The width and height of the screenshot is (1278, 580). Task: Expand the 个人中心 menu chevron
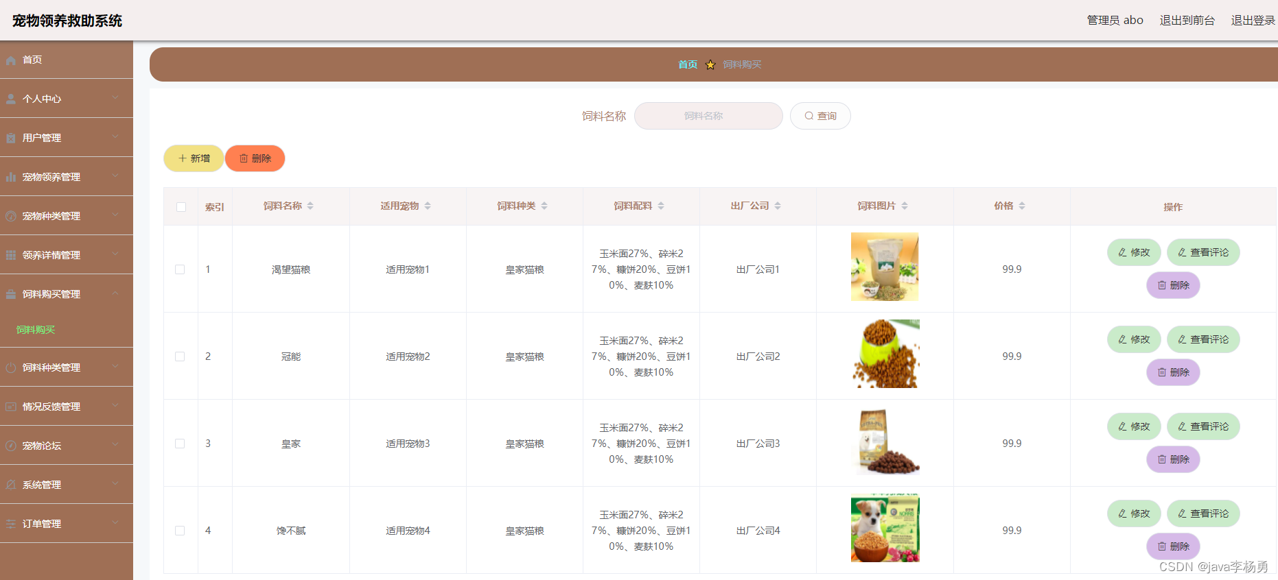(115, 98)
